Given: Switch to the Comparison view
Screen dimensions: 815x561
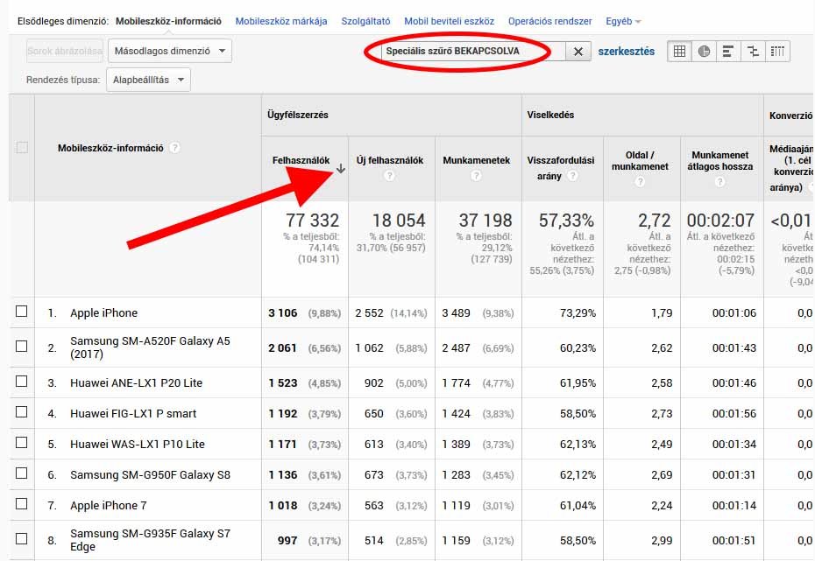Looking at the screenshot, I should (753, 51).
